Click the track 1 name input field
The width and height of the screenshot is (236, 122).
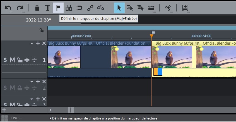pos(24,69)
